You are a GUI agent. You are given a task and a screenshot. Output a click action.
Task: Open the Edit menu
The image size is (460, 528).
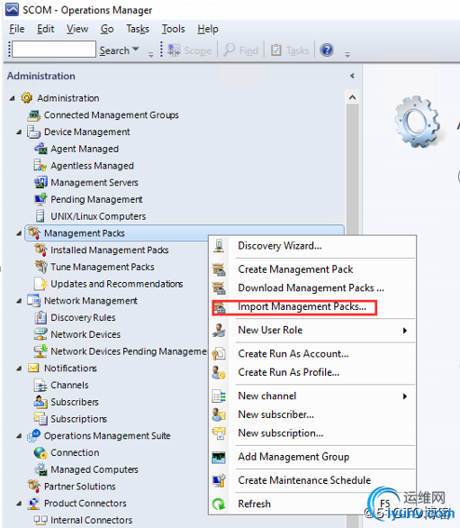[45, 29]
